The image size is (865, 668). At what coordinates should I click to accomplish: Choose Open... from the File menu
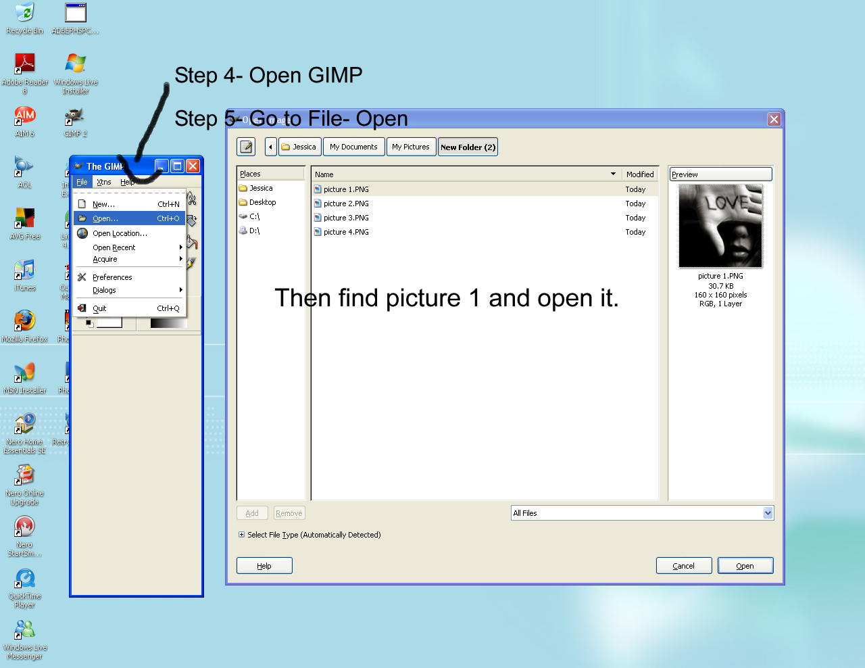tap(129, 218)
